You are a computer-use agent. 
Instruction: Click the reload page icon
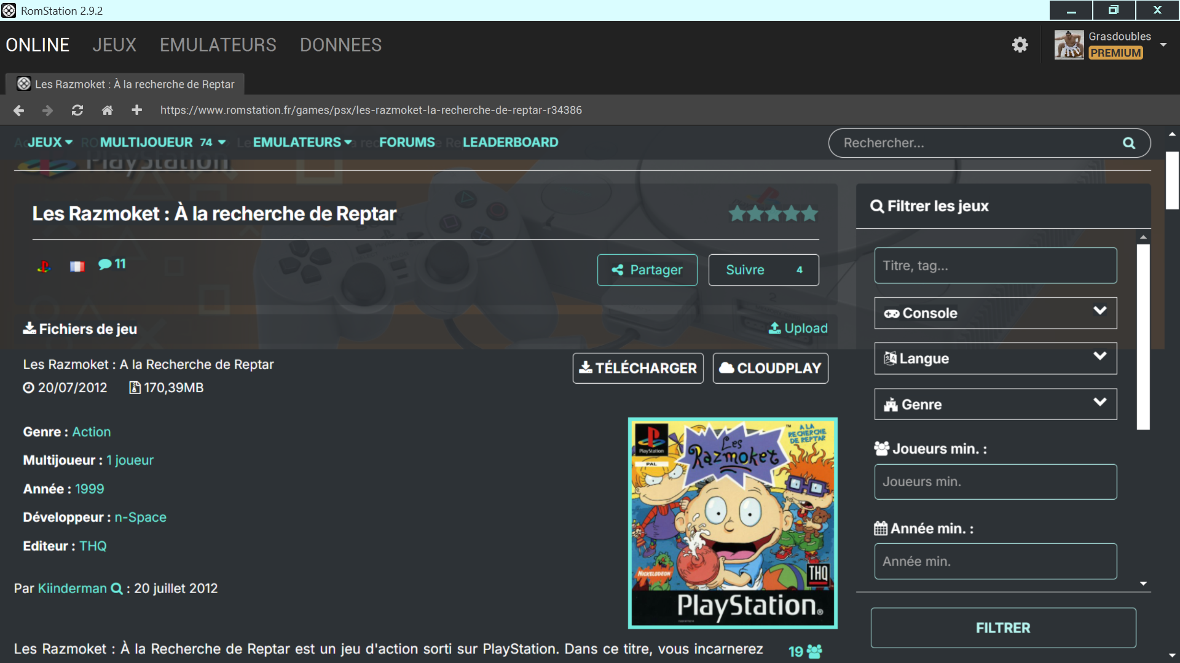[77, 110]
